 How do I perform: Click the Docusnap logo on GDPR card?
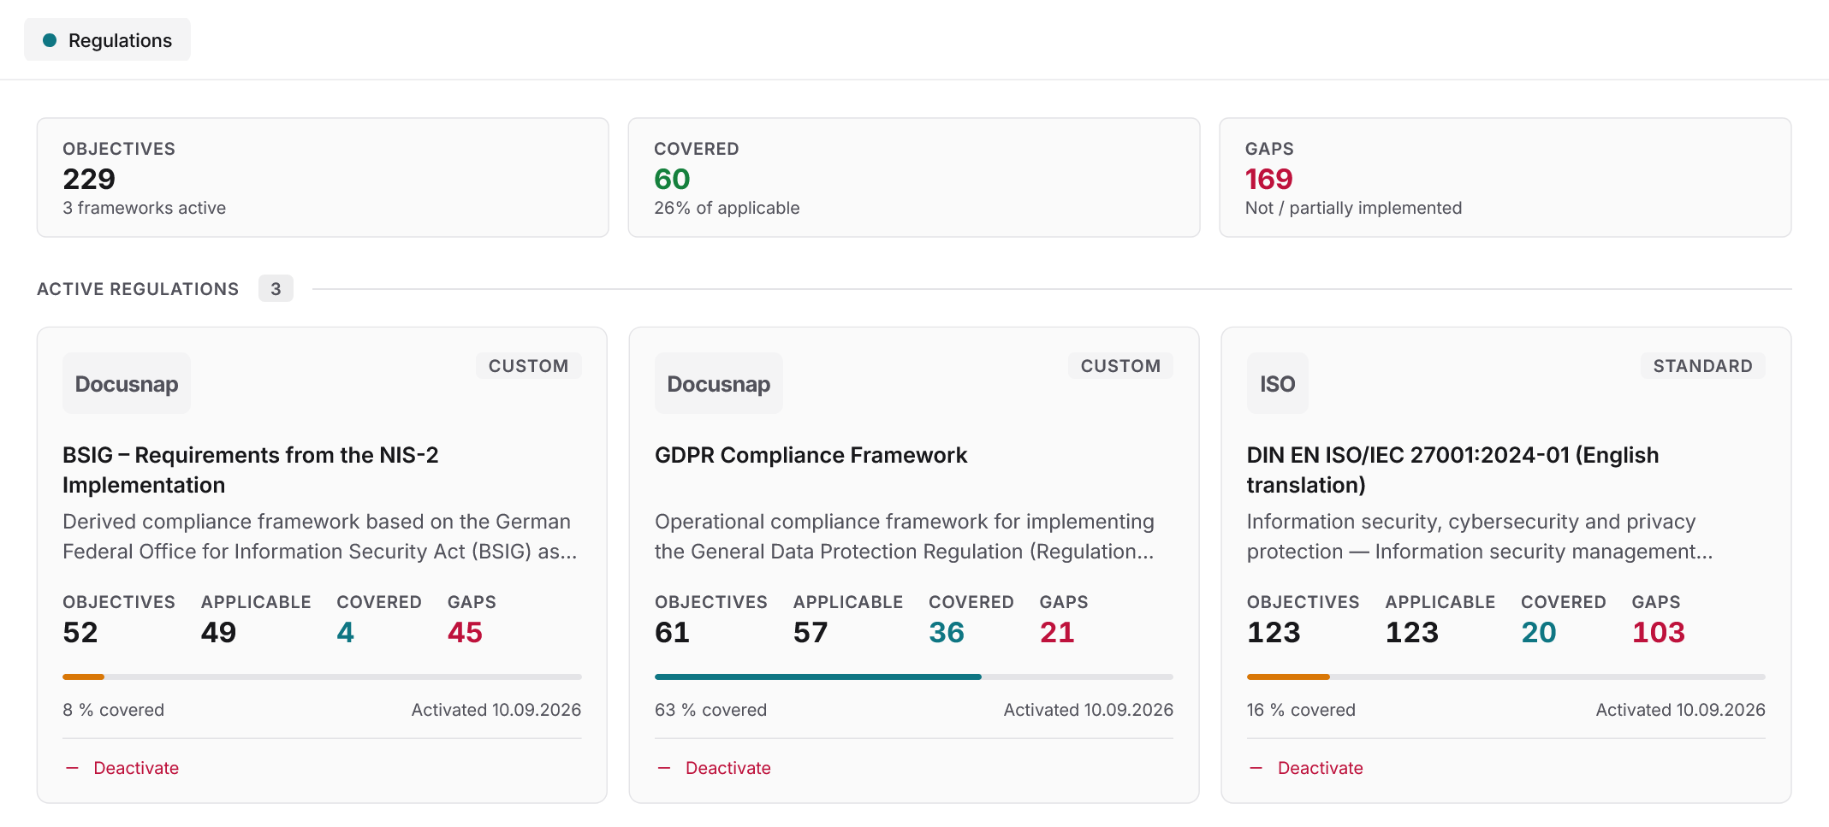coord(719,383)
